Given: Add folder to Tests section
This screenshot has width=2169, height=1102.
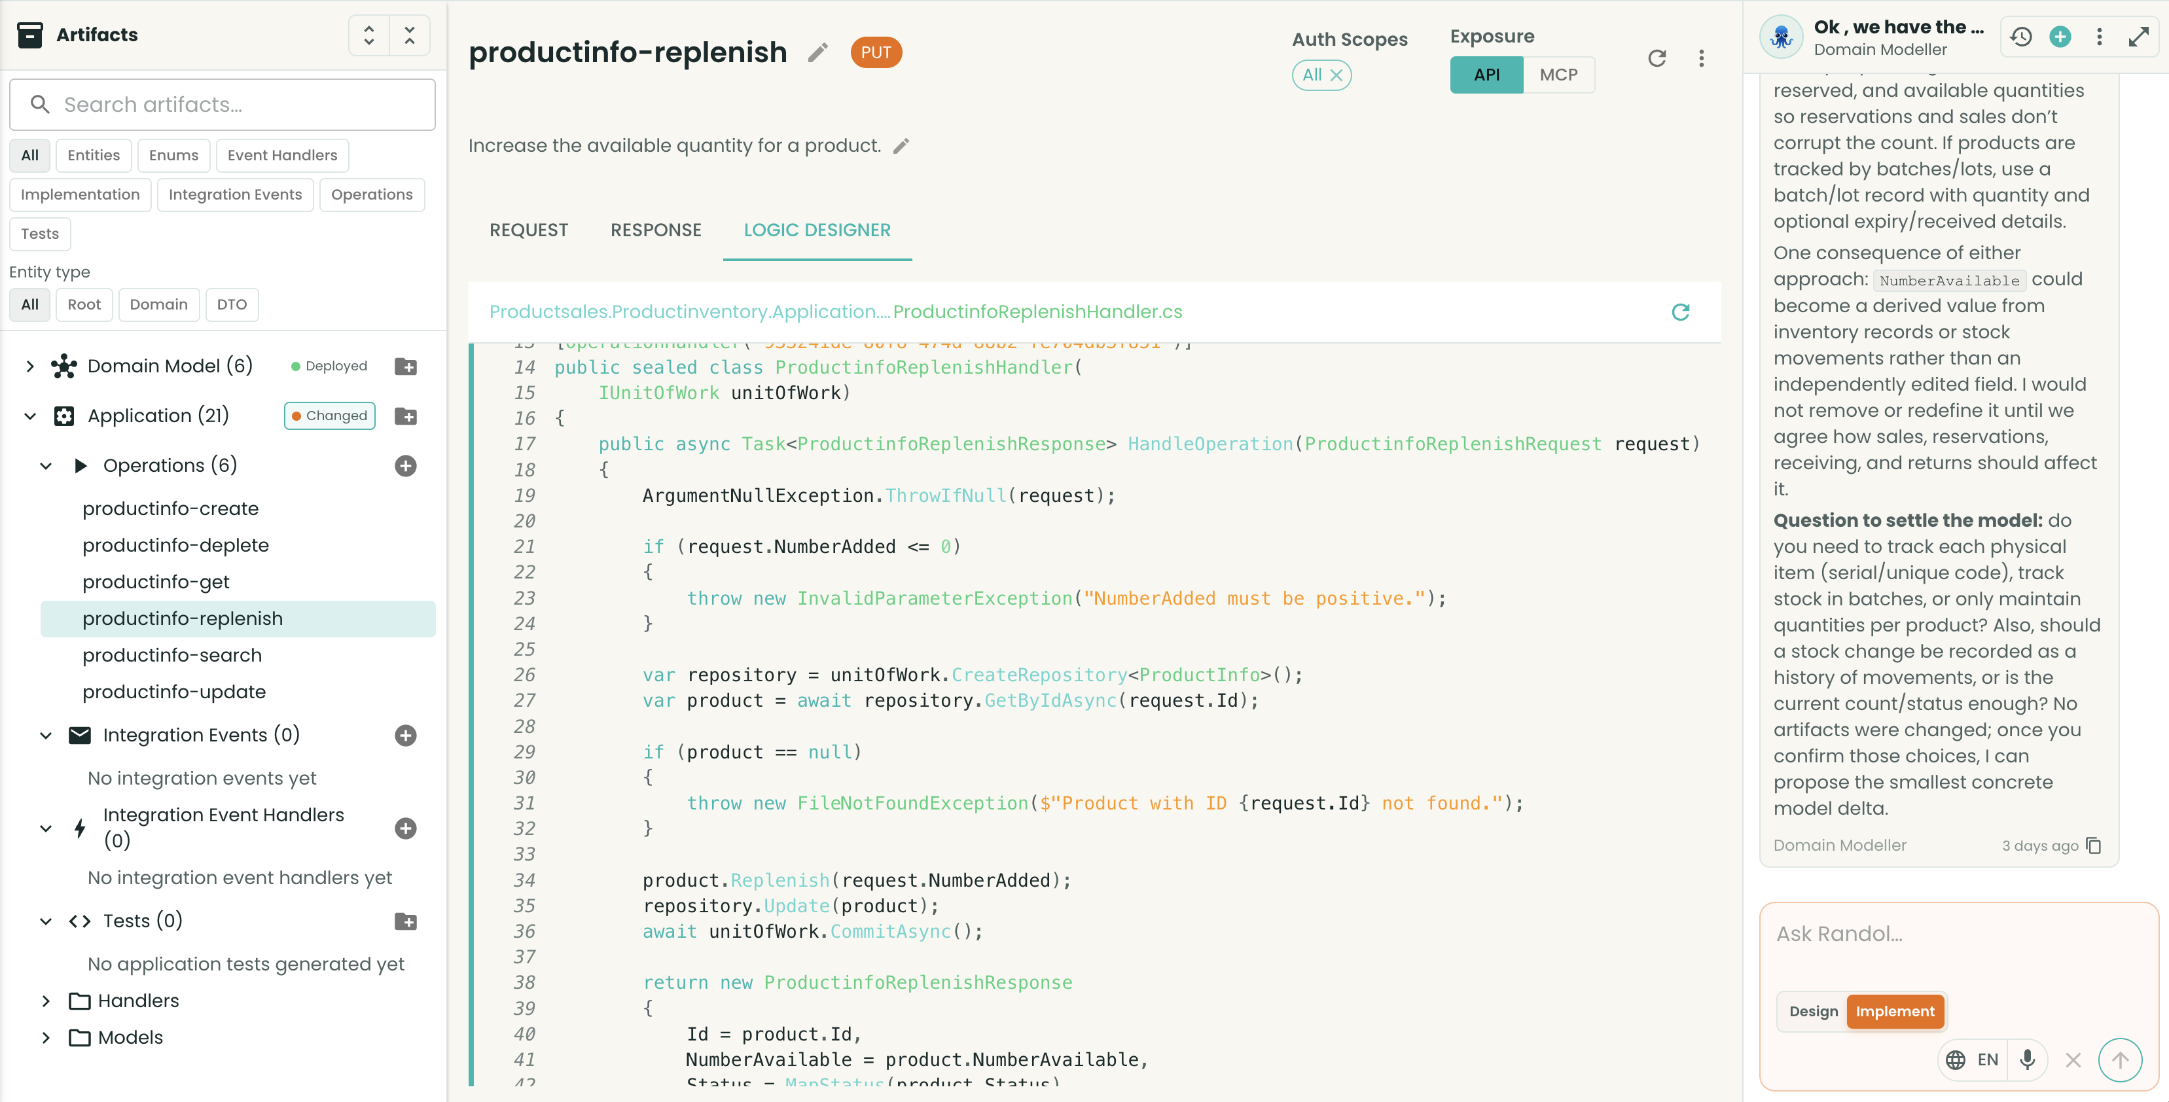Looking at the screenshot, I should 406,921.
